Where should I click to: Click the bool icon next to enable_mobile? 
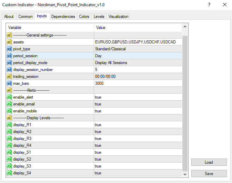tap(9, 111)
